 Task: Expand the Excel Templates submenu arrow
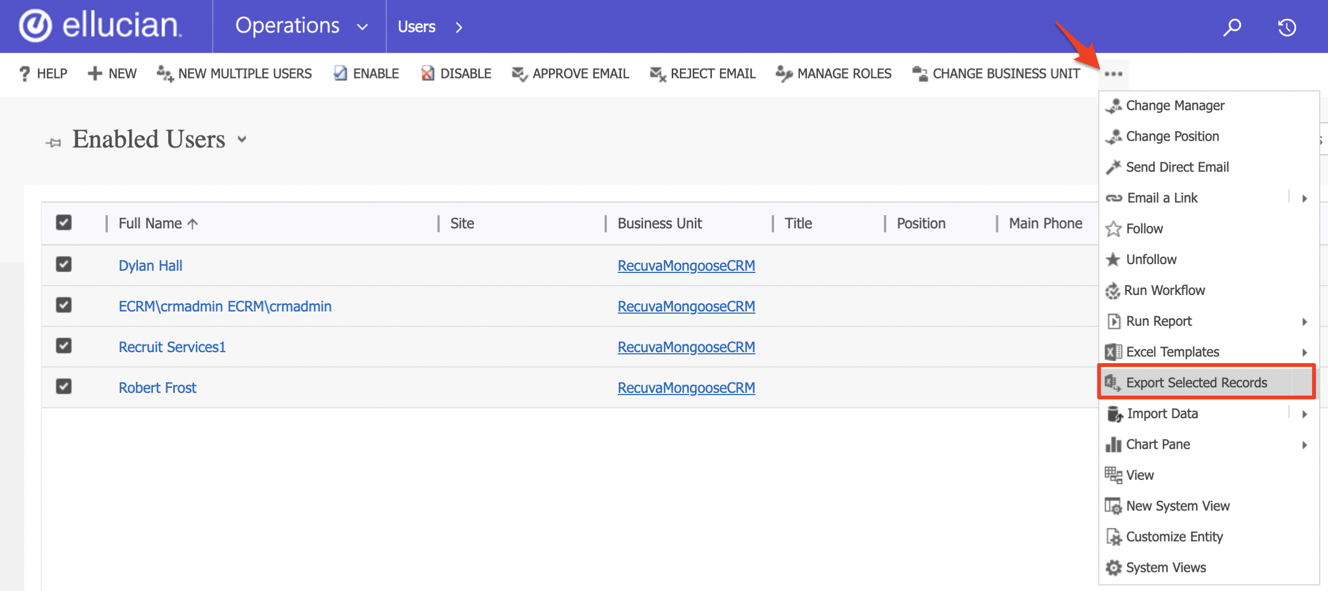click(x=1304, y=352)
